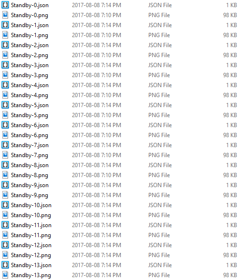Select the file name Standby-13.png
248x280 pixels.
coord(31,275)
